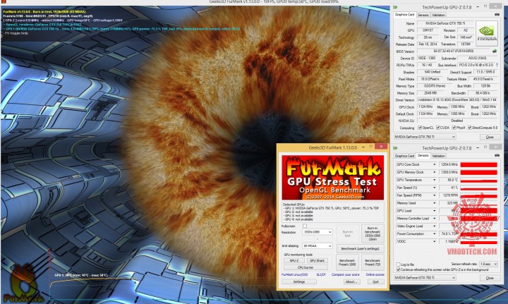Run Benchmark Preset:1080
This screenshot has width=508, height=304.
click(x=347, y=262)
